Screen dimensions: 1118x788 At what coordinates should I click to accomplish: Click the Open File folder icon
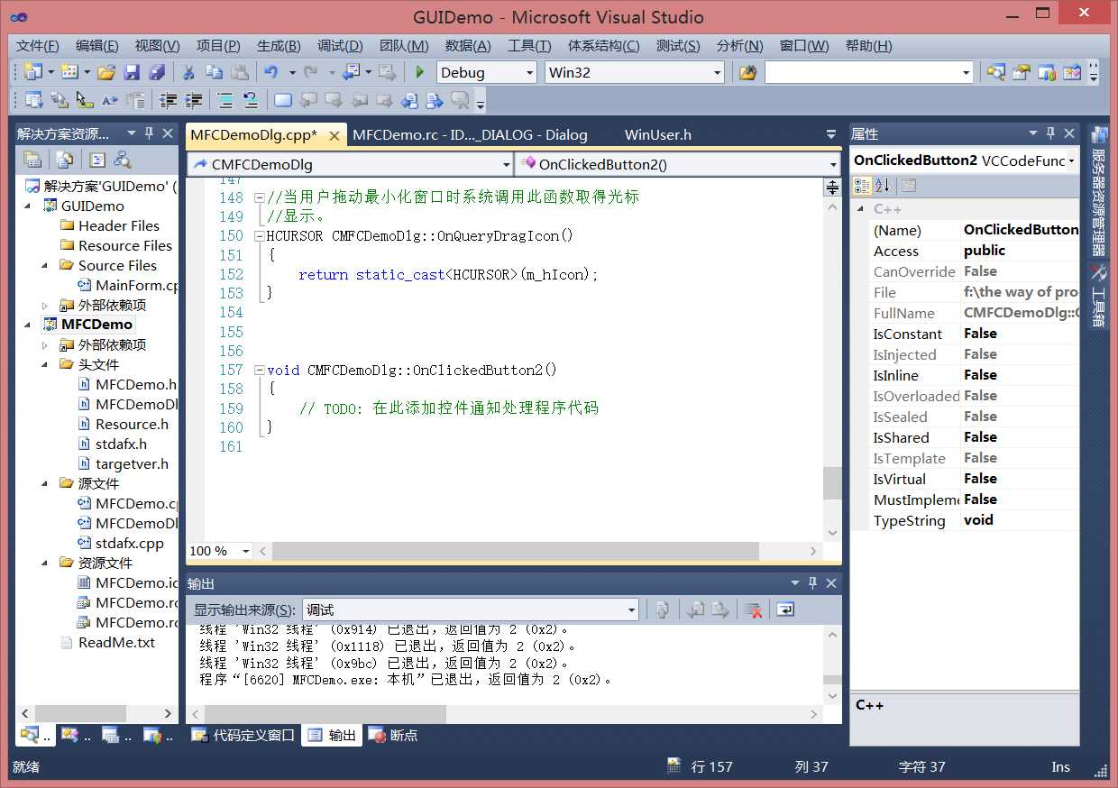pyautogui.click(x=106, y=72)
